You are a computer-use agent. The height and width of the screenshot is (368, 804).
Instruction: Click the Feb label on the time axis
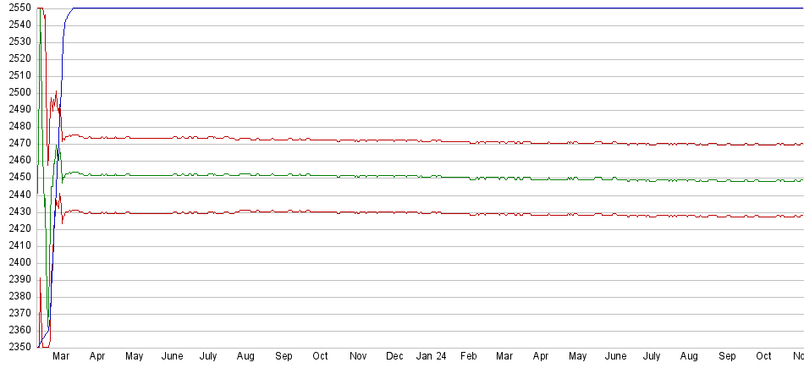click(468, 357)
